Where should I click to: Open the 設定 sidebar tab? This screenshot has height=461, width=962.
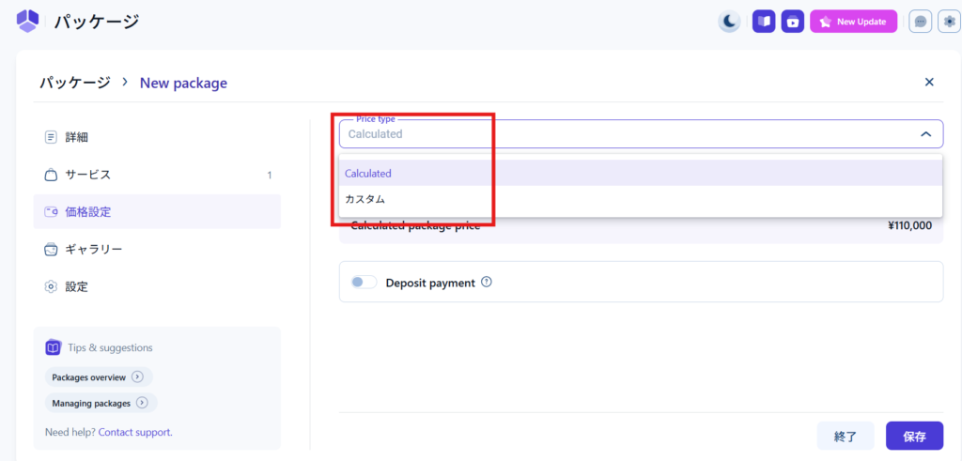click(x=77, y=286)
